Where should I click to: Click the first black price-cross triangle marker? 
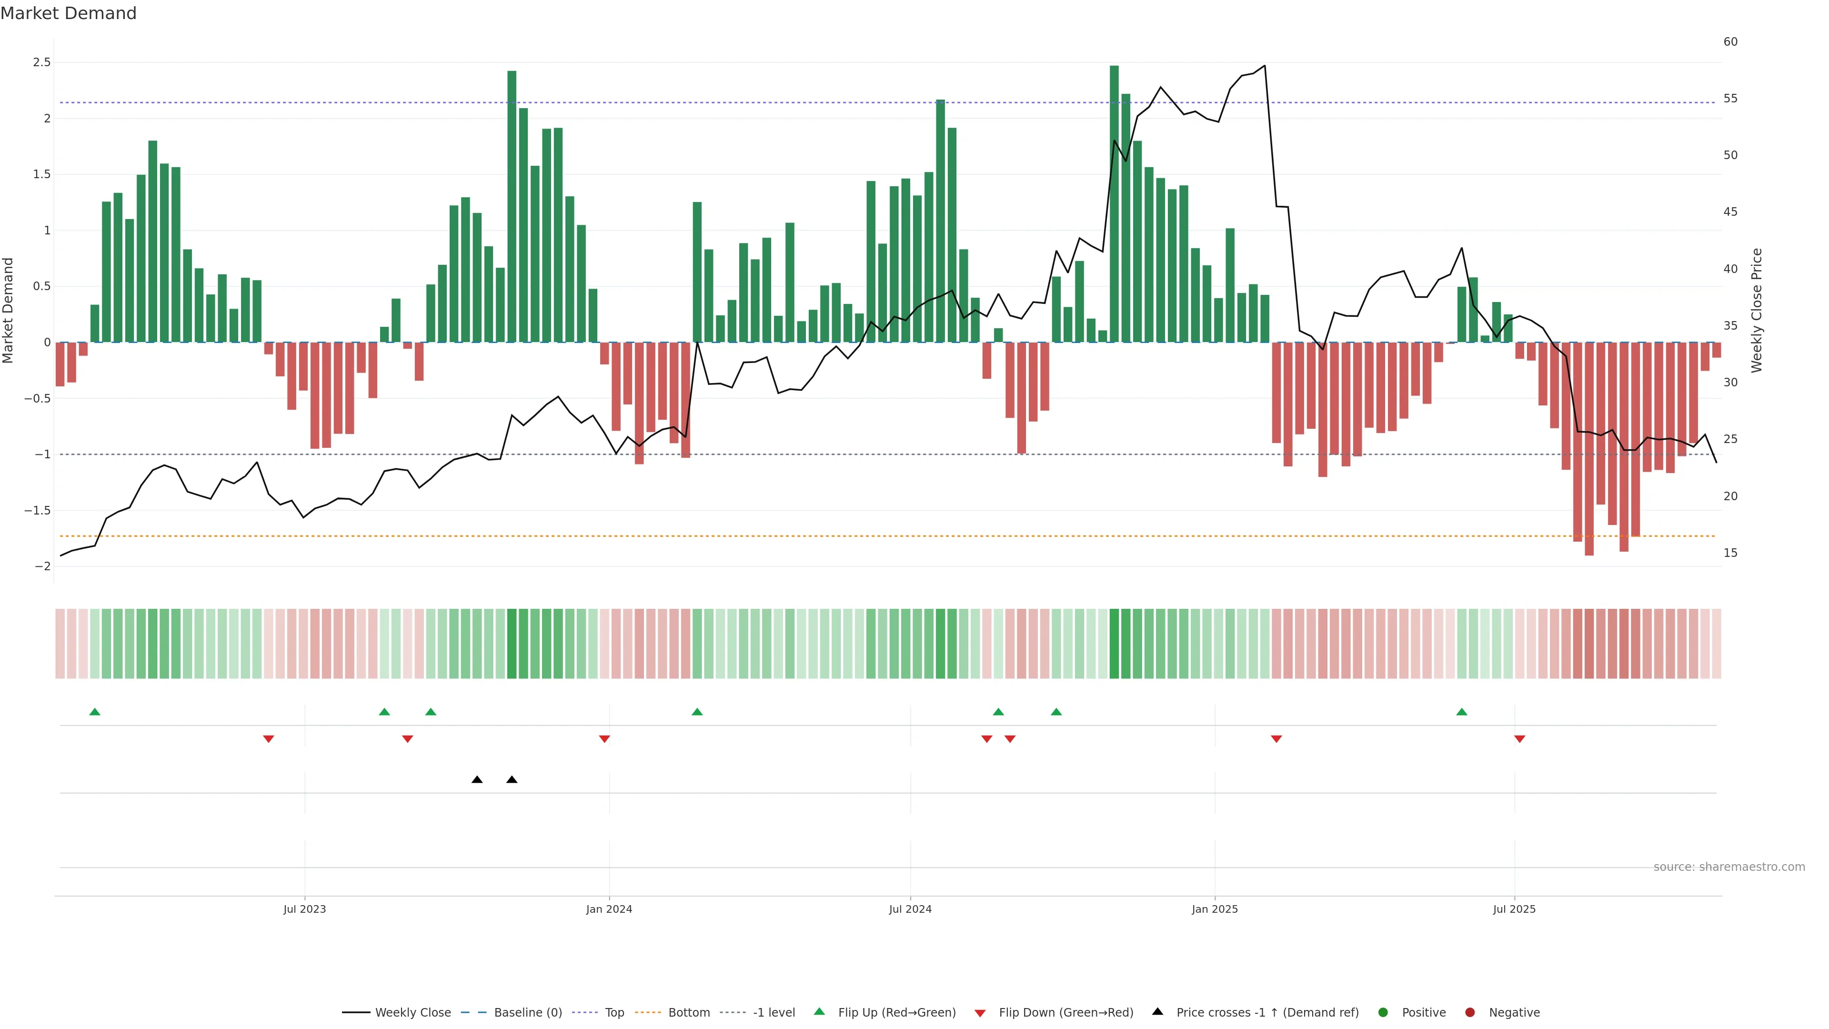point(477,780)
